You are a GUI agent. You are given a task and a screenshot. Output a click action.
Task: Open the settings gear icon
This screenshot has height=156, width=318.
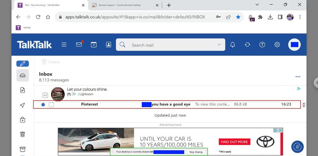point(277,45)
